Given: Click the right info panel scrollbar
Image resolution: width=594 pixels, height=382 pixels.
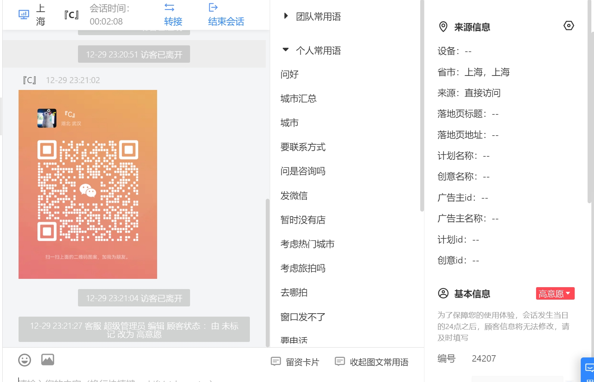Looking at the screenshot, I should [x=589, y=101].
